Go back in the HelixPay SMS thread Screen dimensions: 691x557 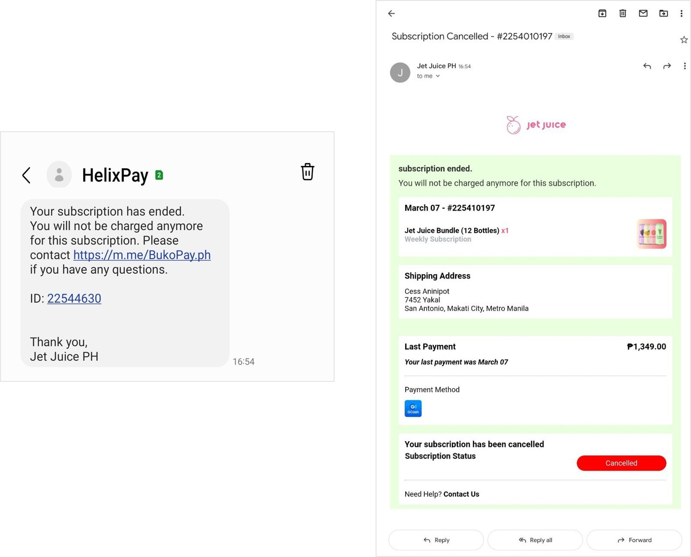[x=27, y=175]
